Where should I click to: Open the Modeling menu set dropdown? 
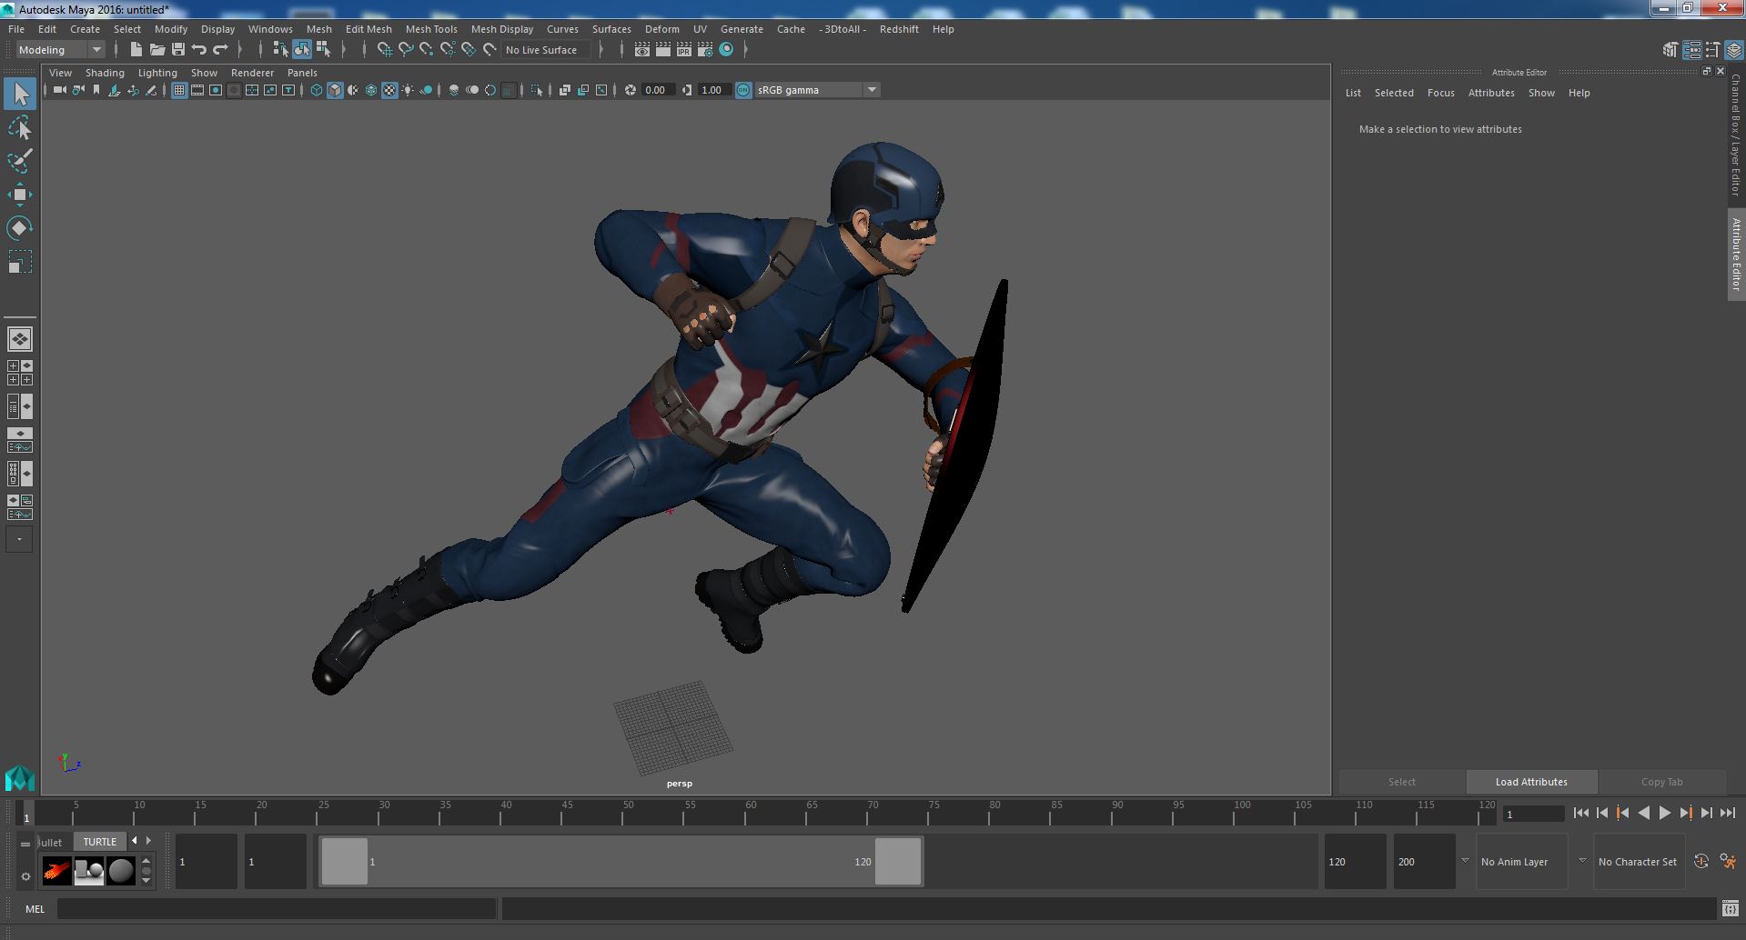point(60,50)
